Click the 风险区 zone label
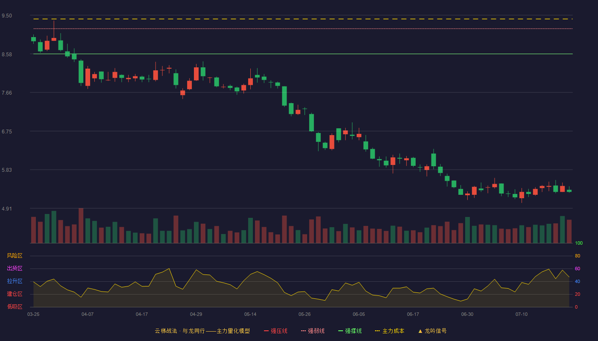Screen dimensions: 598x341 (15, 256)
